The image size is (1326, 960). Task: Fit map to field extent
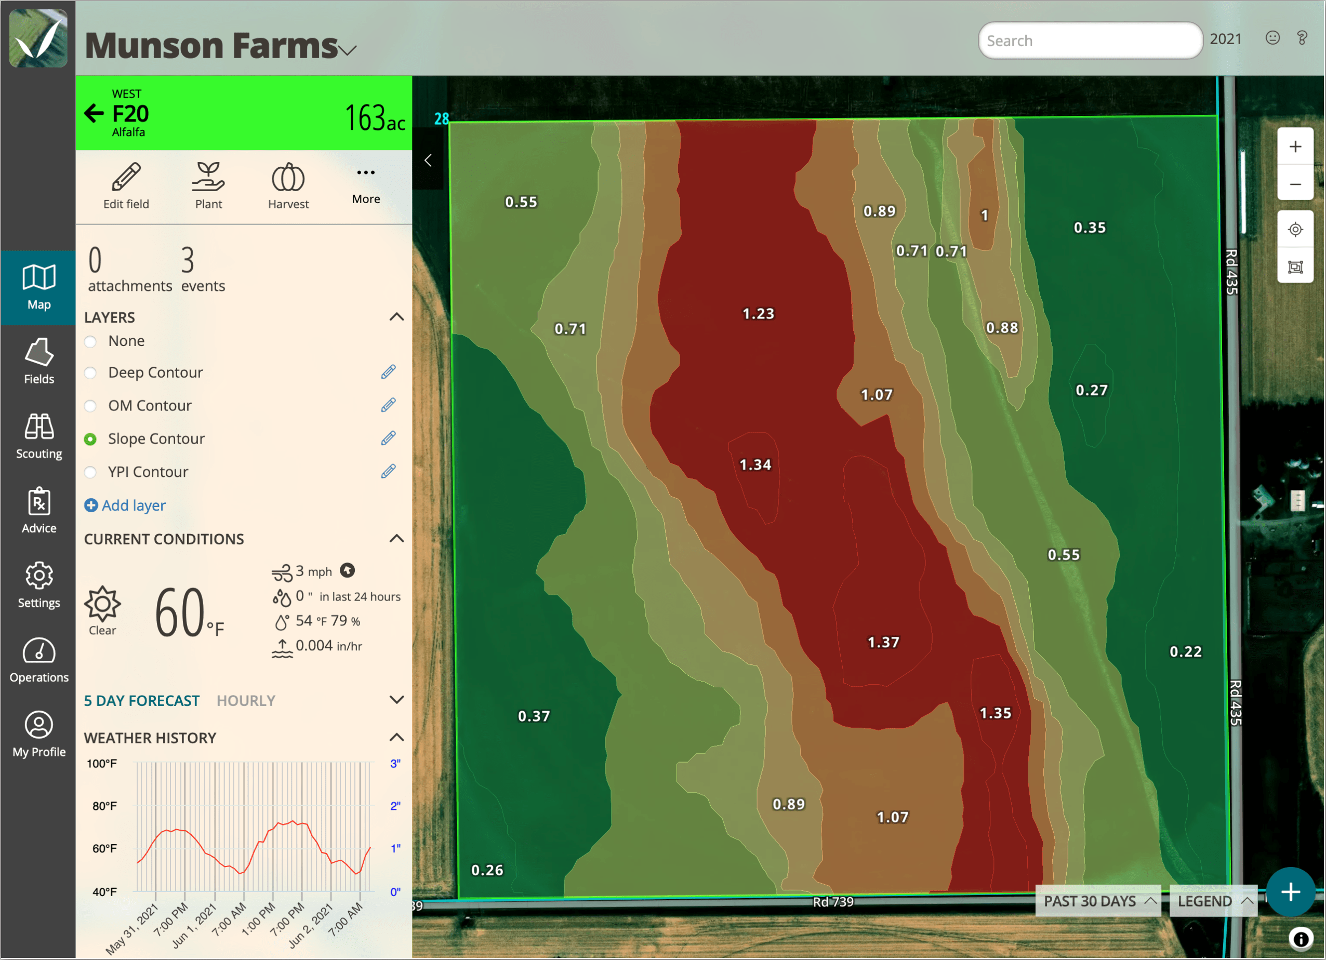point(1295,266)
